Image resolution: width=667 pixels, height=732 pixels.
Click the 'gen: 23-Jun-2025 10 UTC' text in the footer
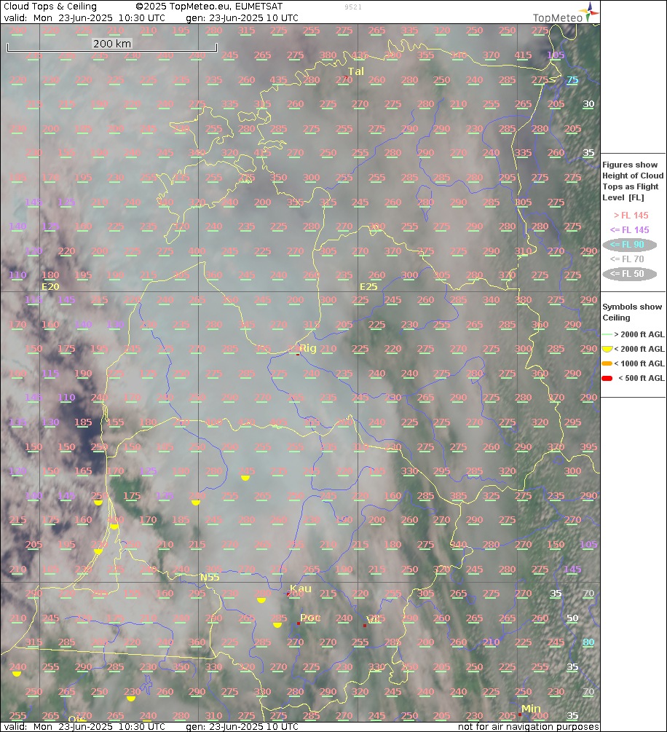click(x=242, y=727)
